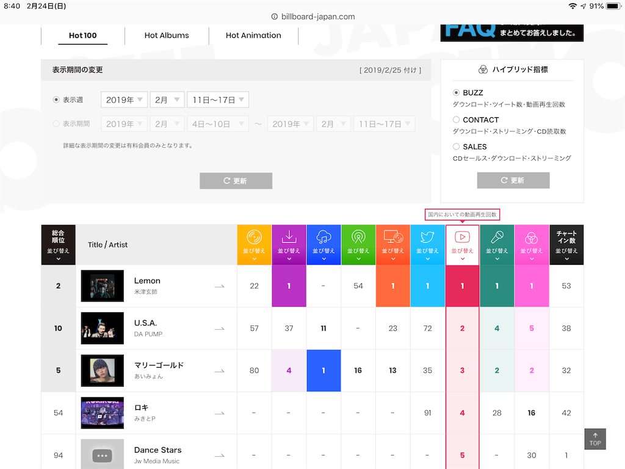Click the red video rank 1 cell for Lemon
The image size is (625, 469).
[x=463, y=286]
